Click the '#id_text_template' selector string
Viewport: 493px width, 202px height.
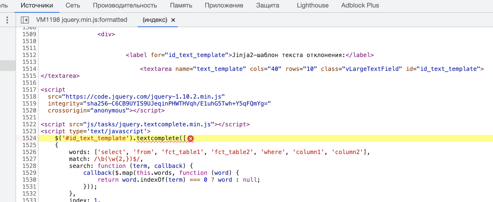pos(96,138)
